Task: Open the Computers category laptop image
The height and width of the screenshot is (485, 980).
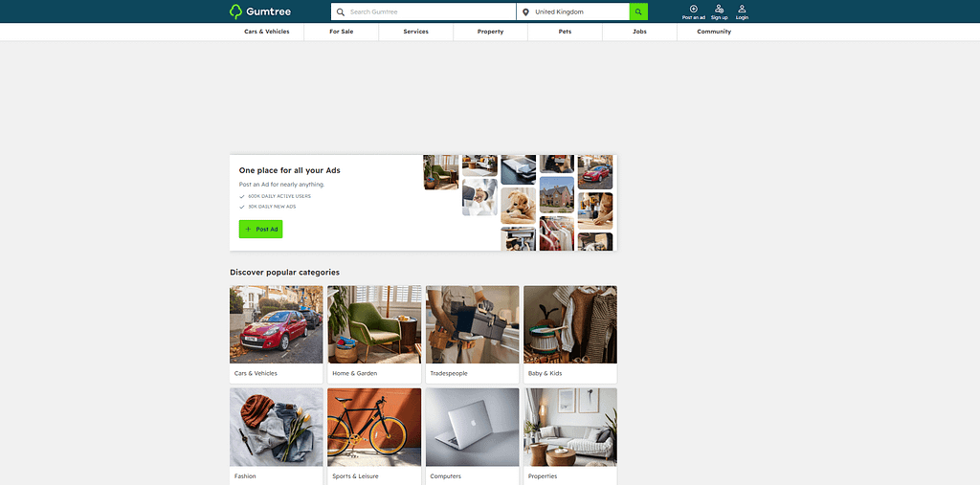Action: tap(473, 427)
